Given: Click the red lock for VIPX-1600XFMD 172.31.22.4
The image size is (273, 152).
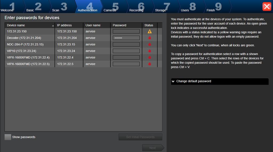Looking at the screenshot, I should (x=150, y=57).
